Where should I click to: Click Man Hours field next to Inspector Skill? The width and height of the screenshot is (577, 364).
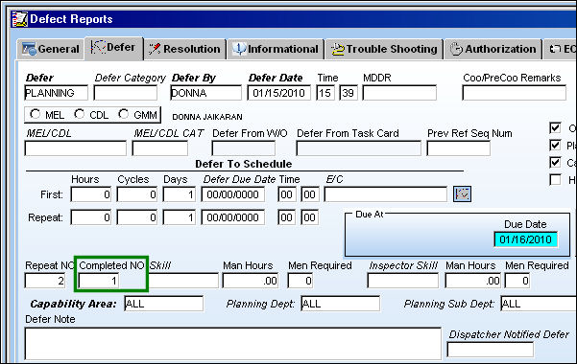coord(473,281)
